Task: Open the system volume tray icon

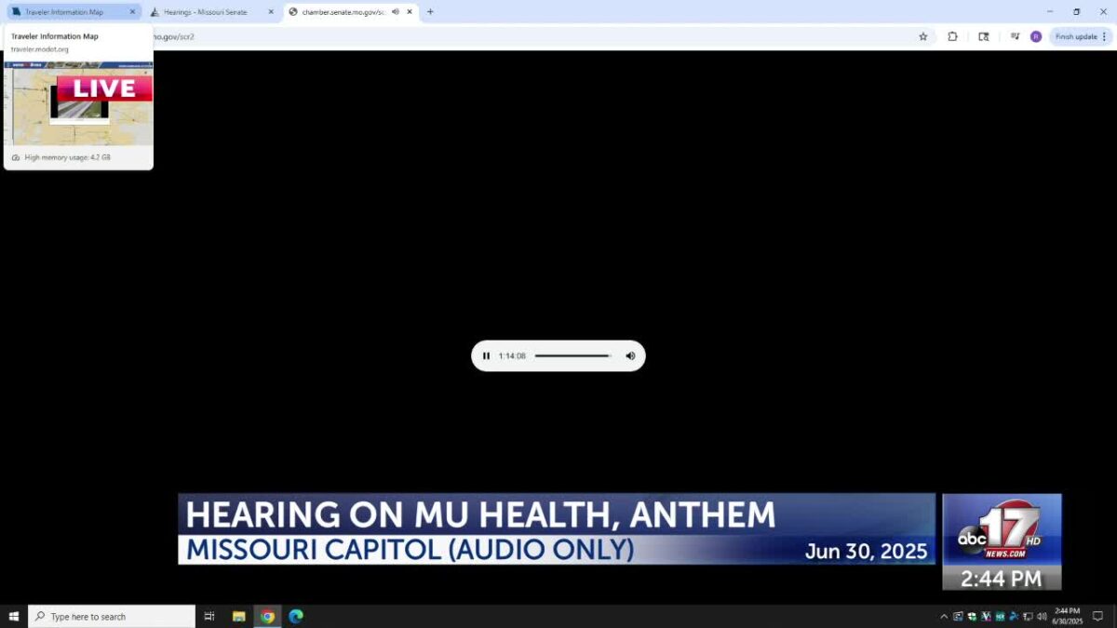Action: coord(1042,616)
